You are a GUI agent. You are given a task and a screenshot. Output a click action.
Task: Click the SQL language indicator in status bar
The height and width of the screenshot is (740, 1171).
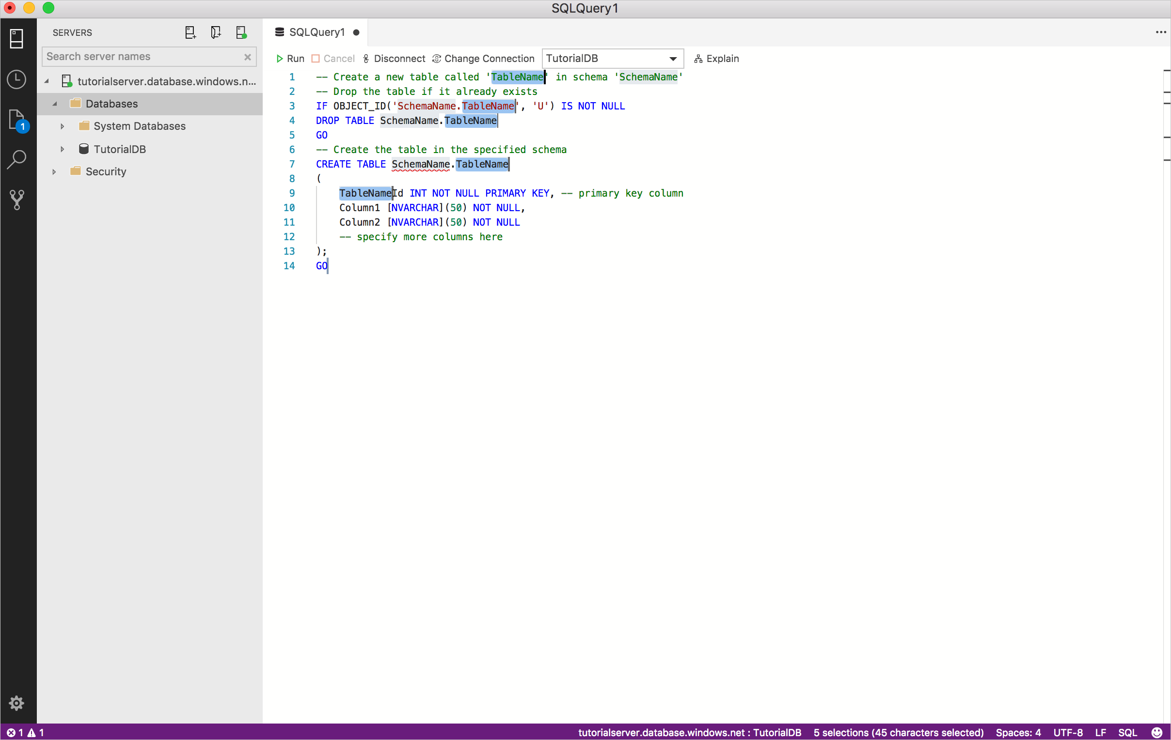[x=1130, y=731]
